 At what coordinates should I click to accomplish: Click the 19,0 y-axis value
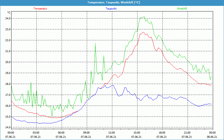click(8, 73)
